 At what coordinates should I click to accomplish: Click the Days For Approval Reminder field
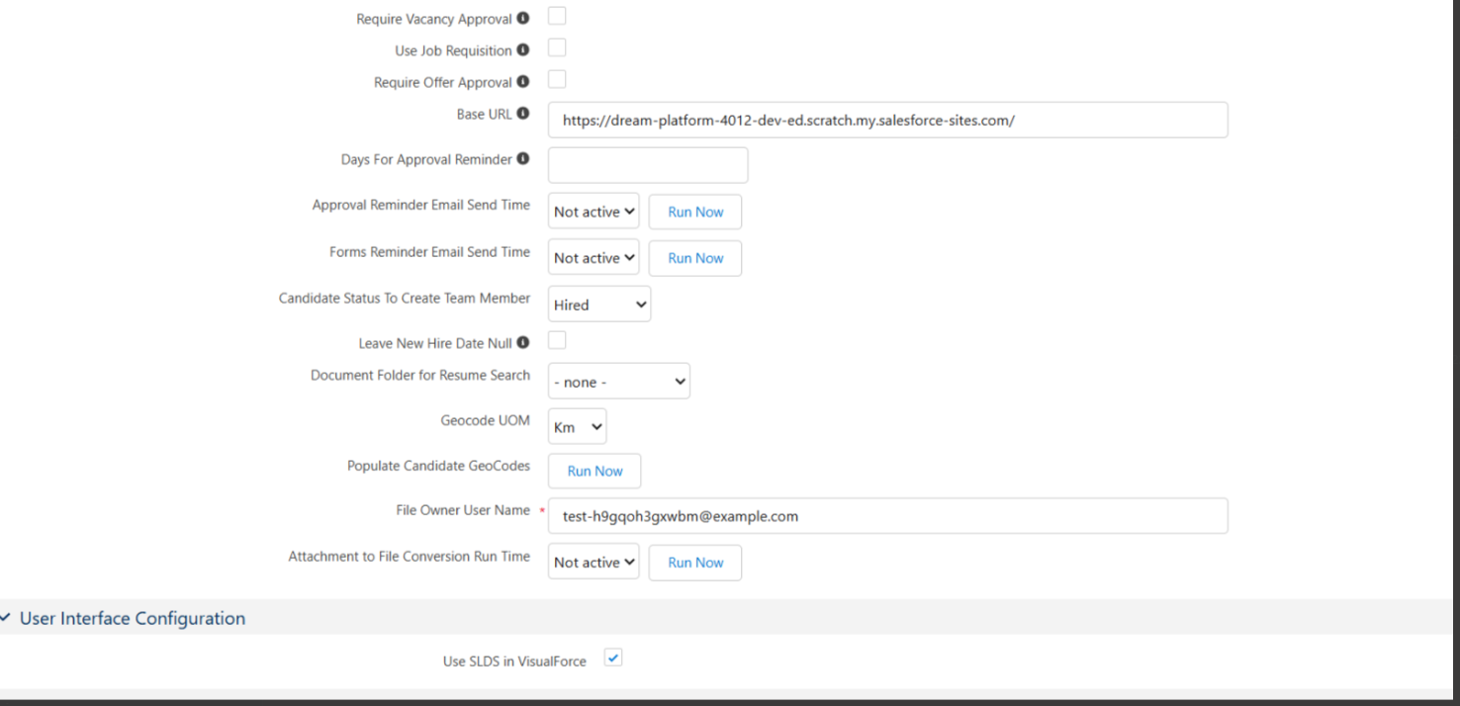(x=648, y=165)
